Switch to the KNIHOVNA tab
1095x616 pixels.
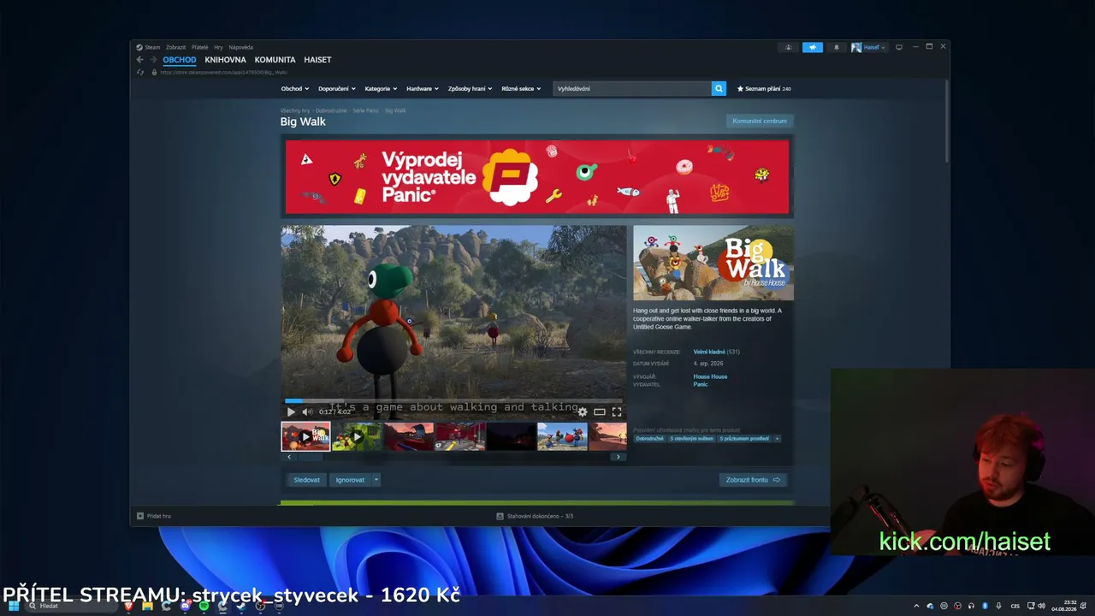225,60
